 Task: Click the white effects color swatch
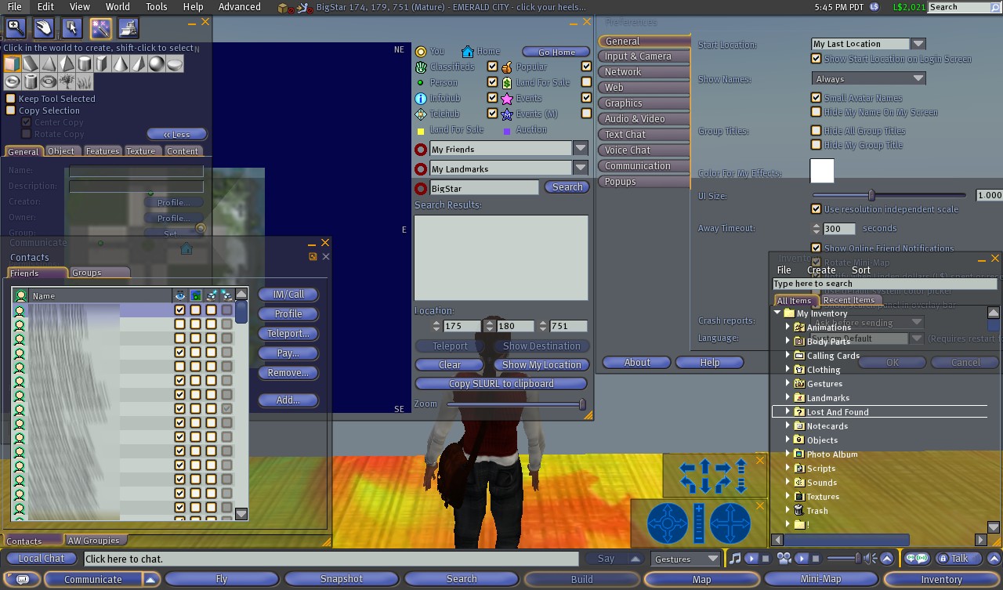(822, 171)
